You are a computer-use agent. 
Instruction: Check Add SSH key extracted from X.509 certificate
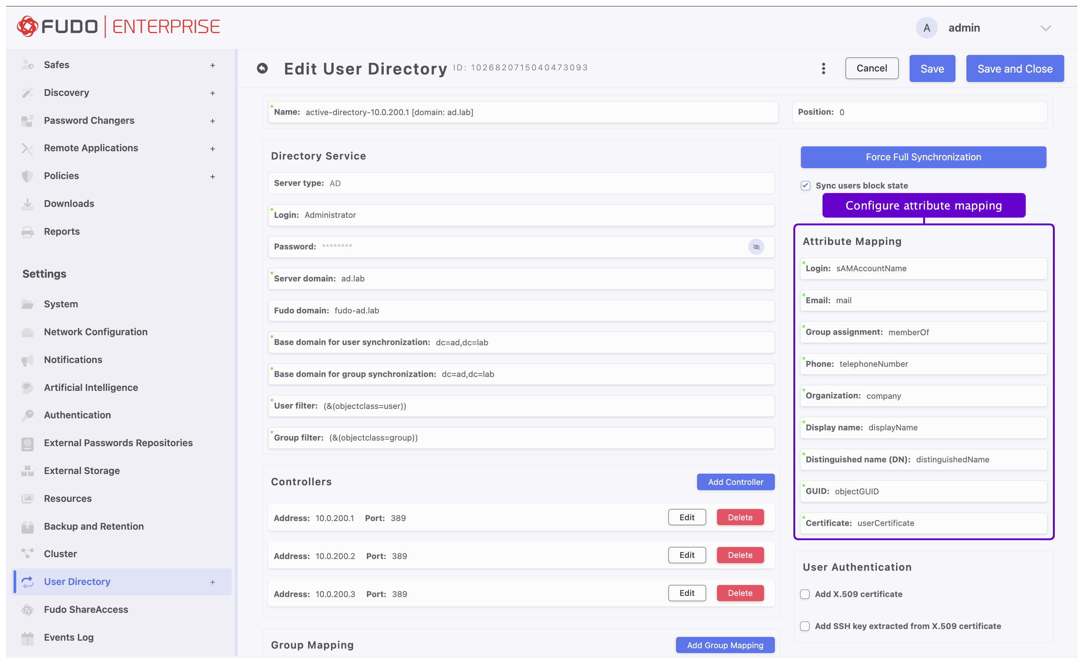tap(805, 626)
